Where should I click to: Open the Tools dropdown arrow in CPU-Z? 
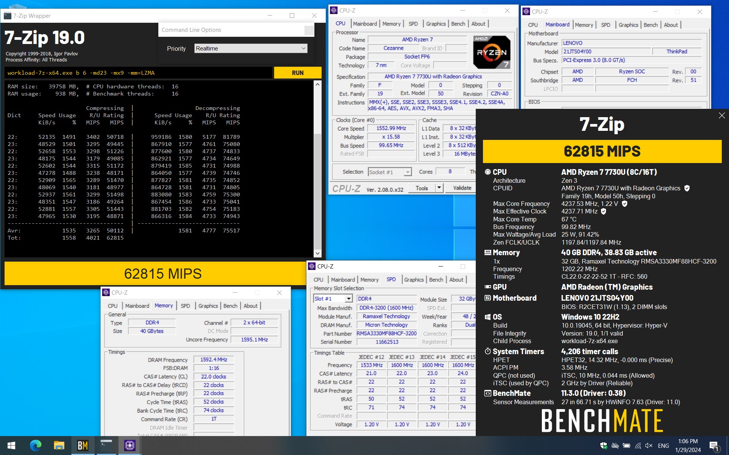click(439, 188)
